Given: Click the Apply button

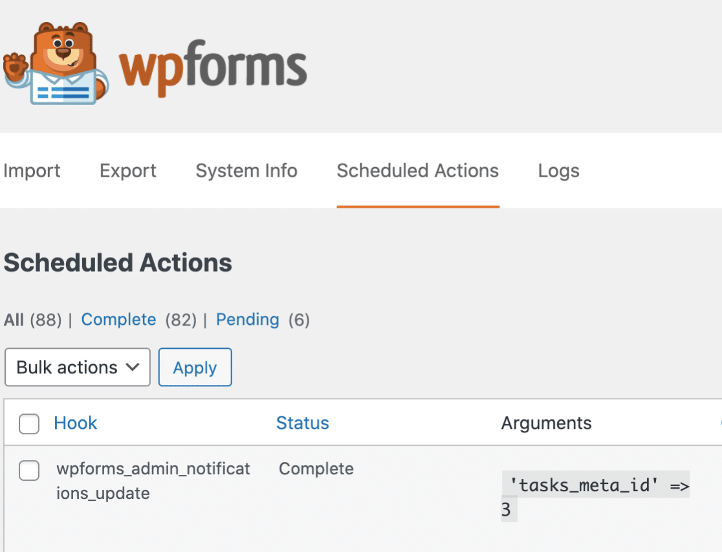Looking at the screenshot, I should (195, 367).
